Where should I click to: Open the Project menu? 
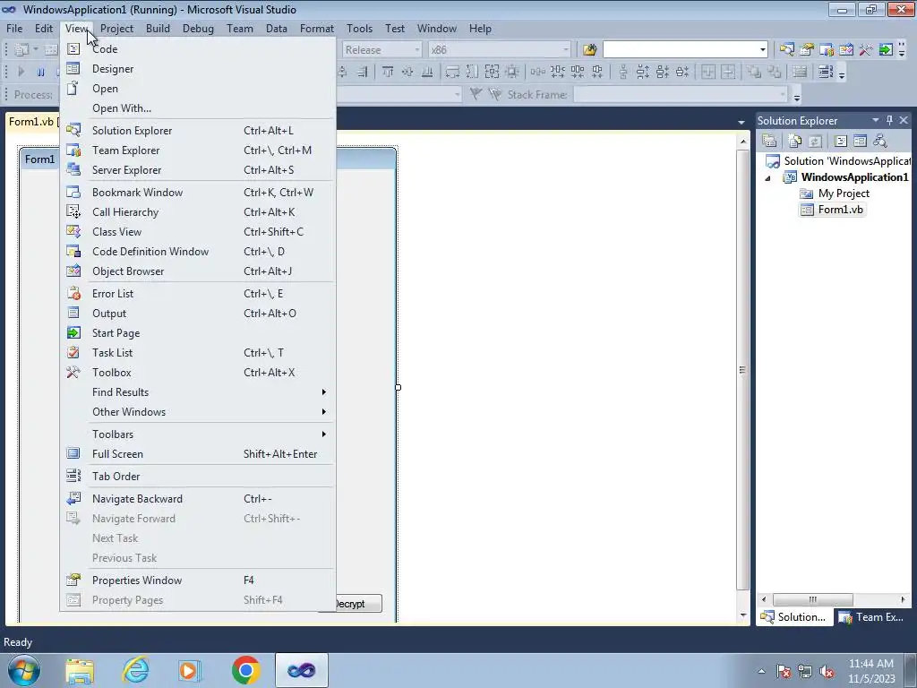tap(116, 29)
